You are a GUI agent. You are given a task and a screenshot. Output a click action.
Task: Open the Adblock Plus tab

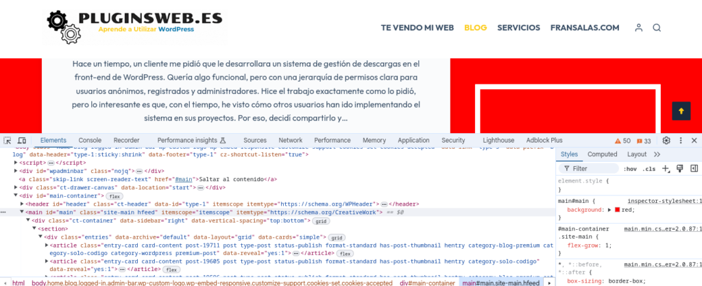pyautogui.click(x=544, y=141)
